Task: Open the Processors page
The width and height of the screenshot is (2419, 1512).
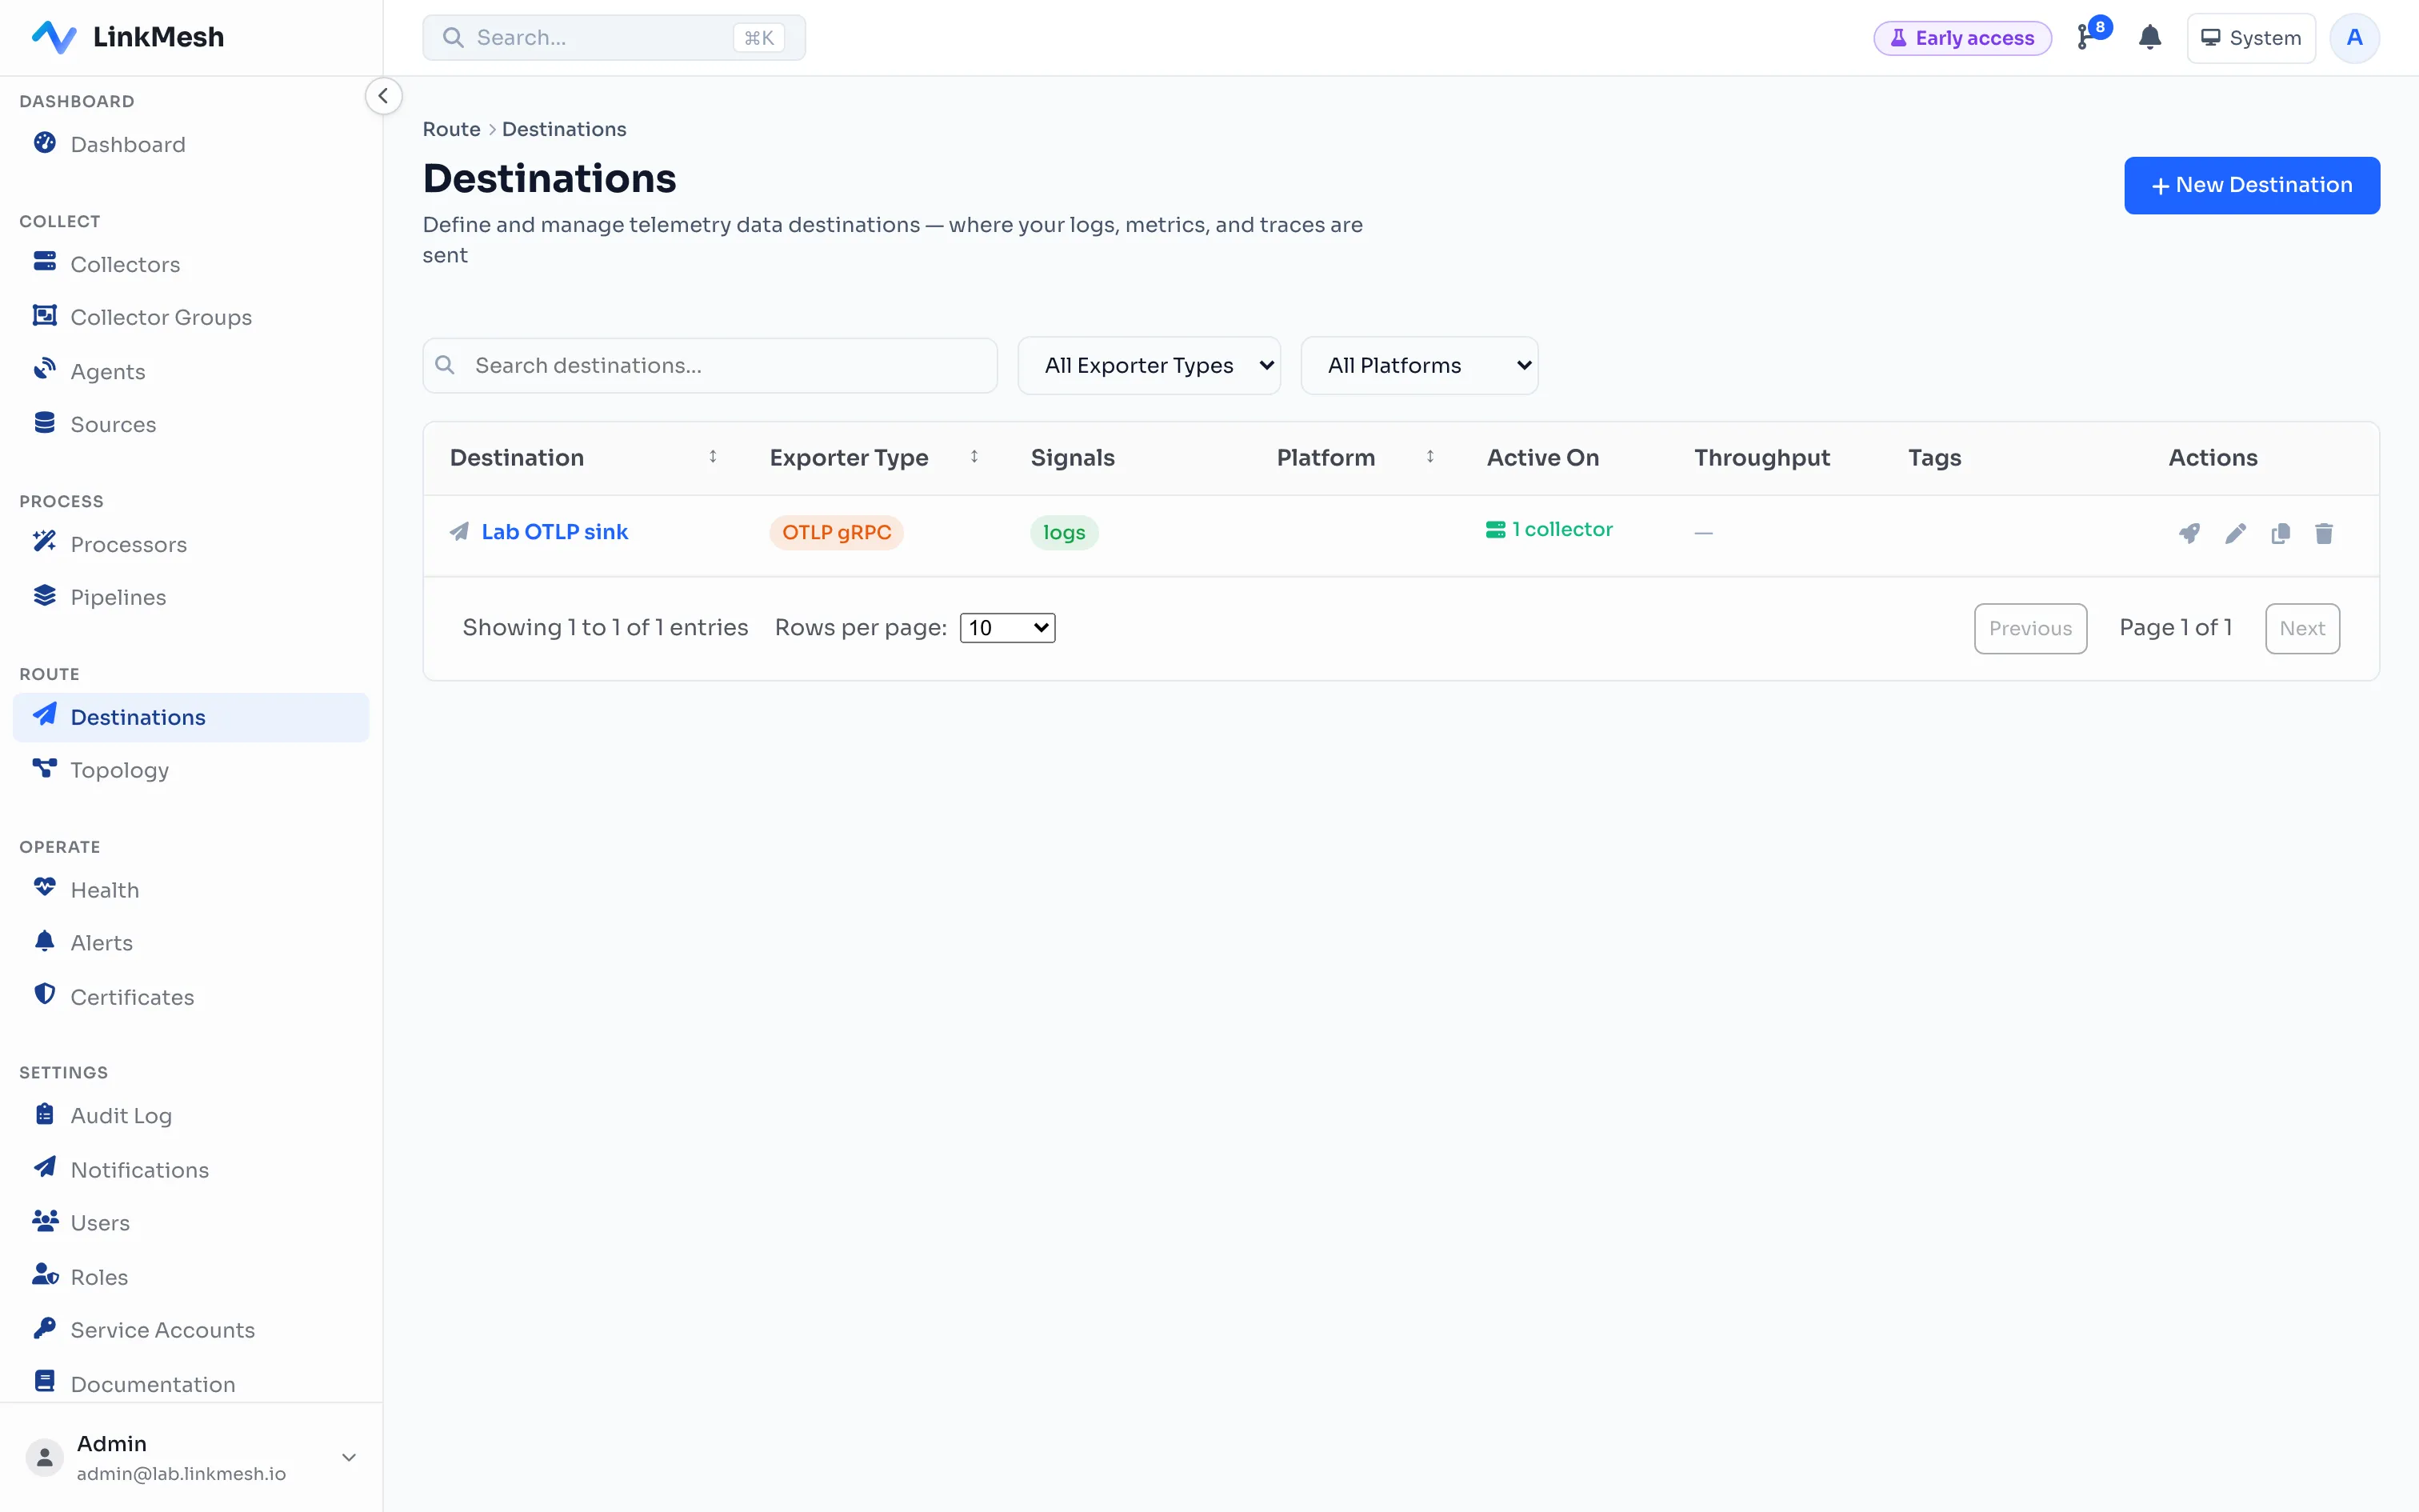Action: click(190, 544)
